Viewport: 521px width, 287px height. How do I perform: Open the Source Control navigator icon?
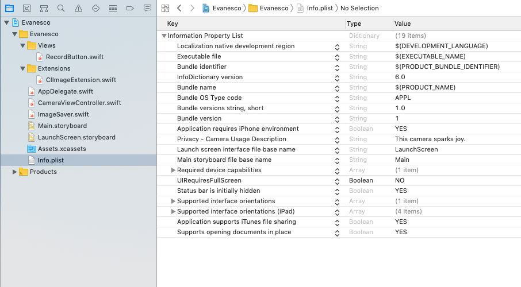(x=26, y=8)
